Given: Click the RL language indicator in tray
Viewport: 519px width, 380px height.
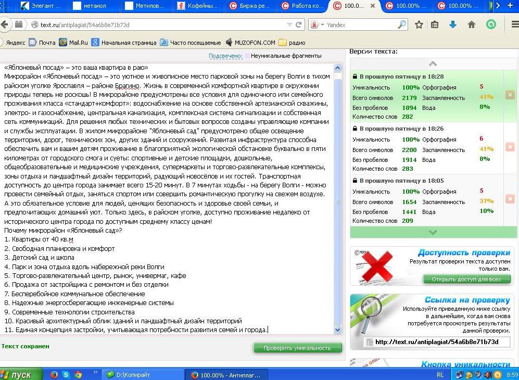Looking at the screenshot, I should (x=440, y=375).
